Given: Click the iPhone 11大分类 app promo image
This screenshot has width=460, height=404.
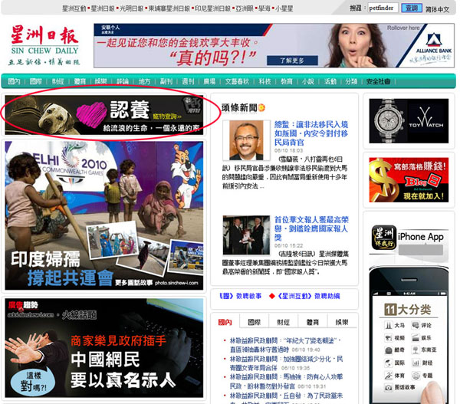Looking at the screenshot, I should [x=409, y=334].
